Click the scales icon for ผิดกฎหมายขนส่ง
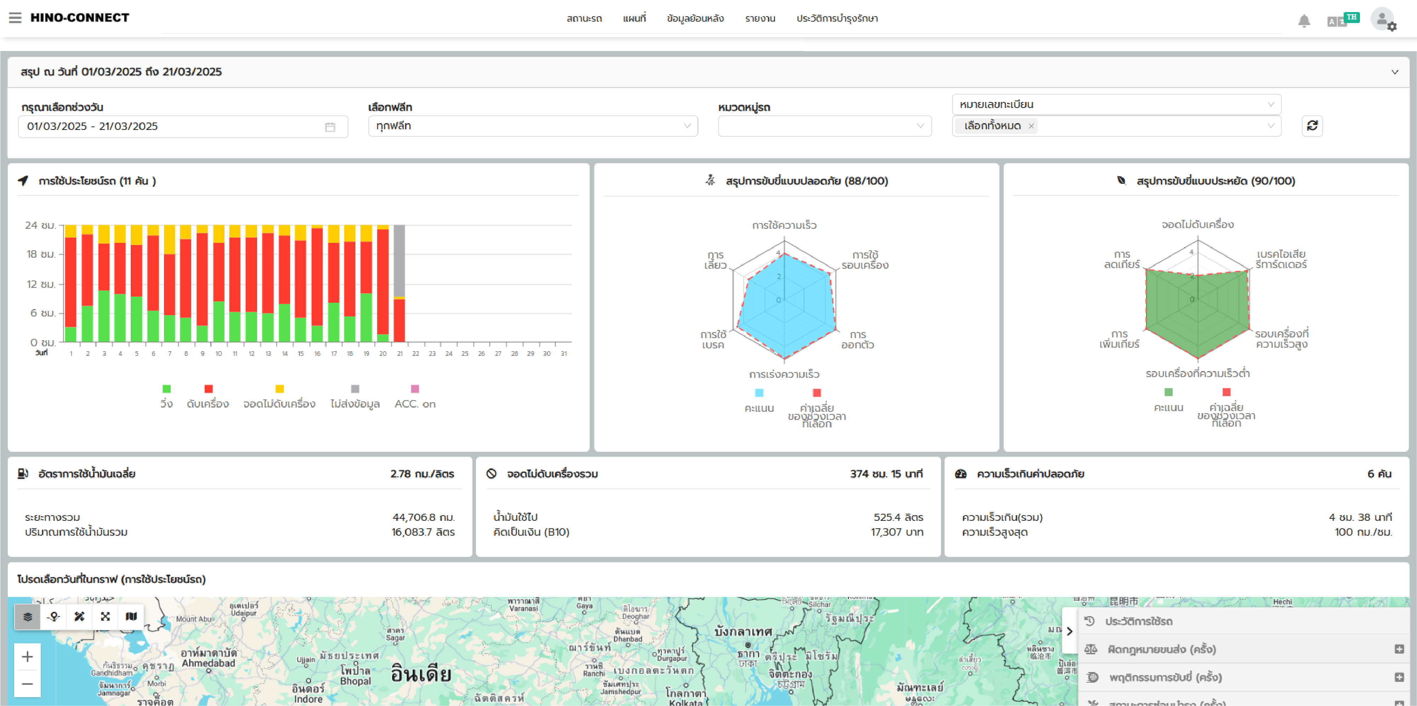 click(1090, 649)
